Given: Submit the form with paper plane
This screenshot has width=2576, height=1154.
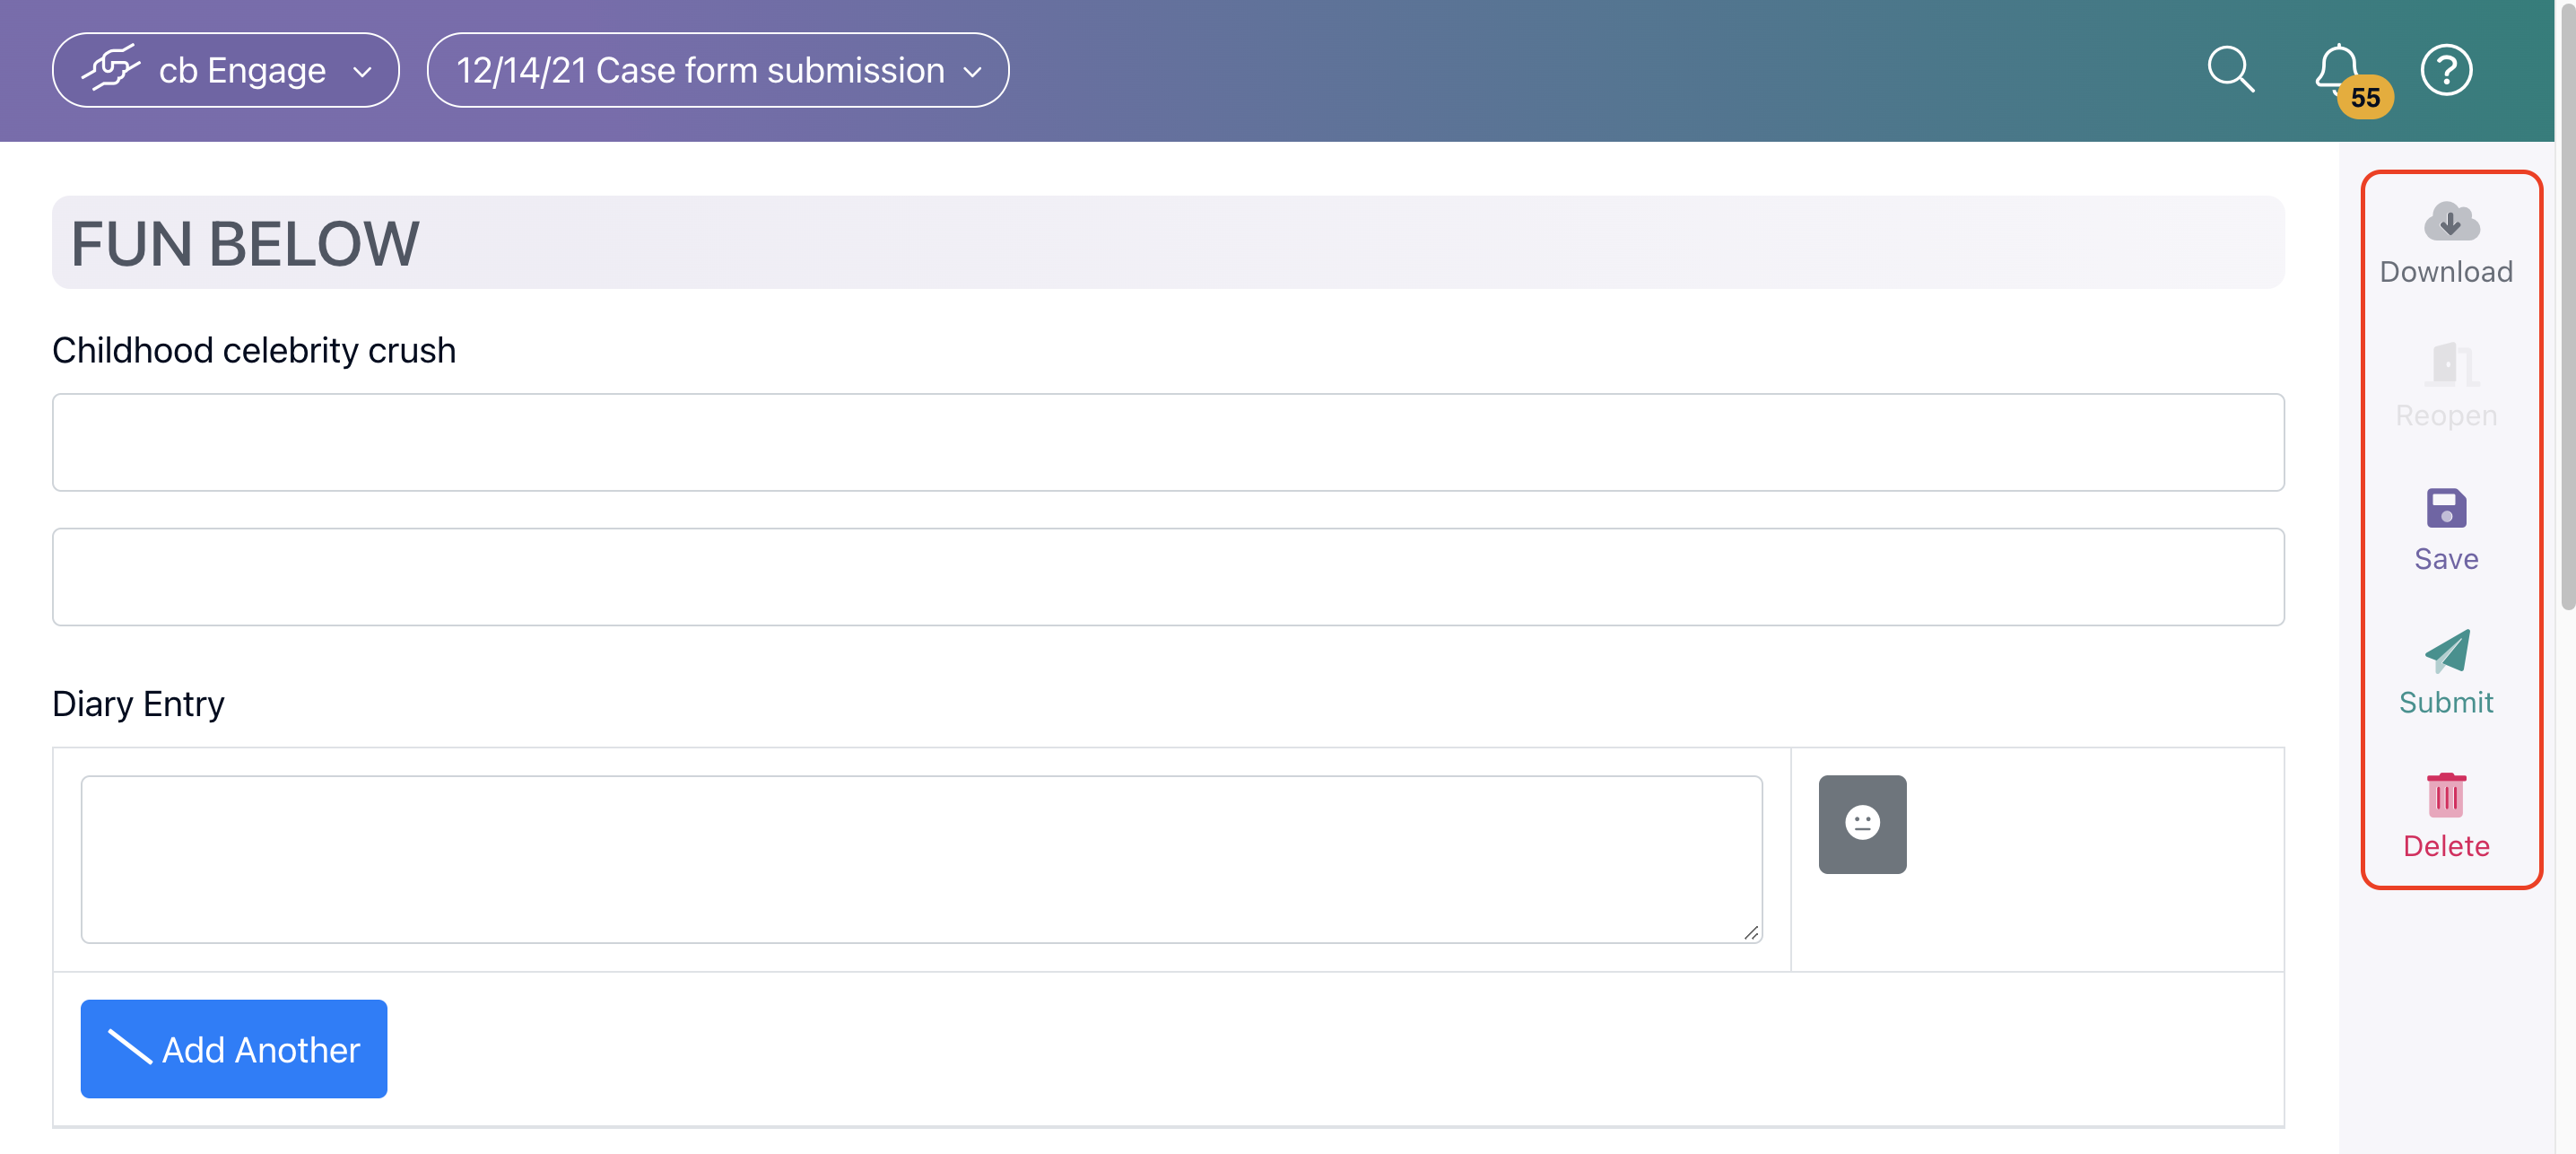Looking at the screenshot, I should (2446, 651).
